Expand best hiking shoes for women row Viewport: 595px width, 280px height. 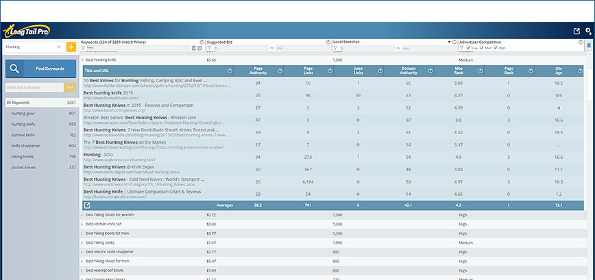[x=82, y=215]
